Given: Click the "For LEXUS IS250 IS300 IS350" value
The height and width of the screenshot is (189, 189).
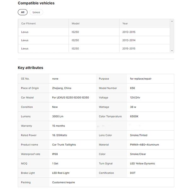Looking at the screenshot, I should pos(70,98).
